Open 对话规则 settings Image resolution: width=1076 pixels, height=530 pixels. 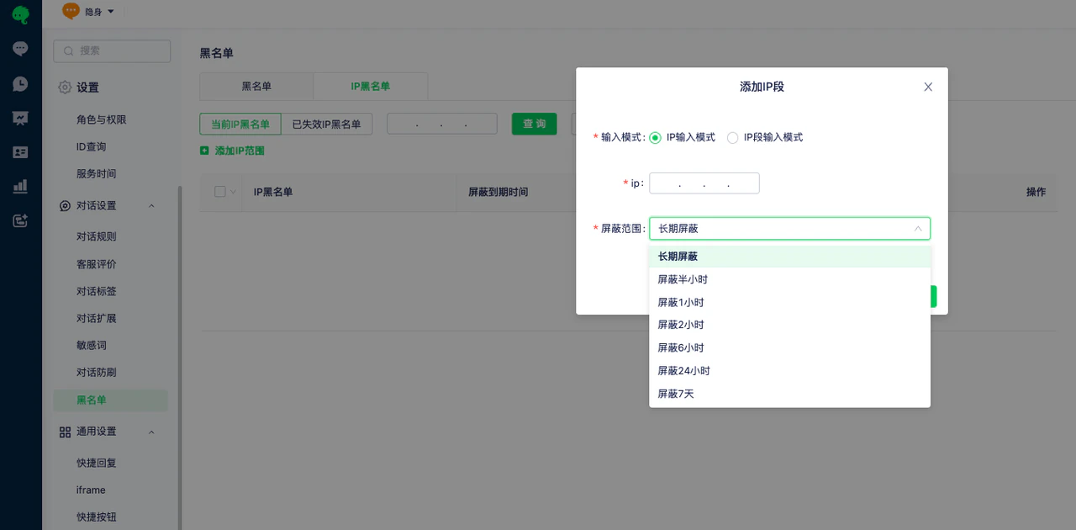(x=97, y=236)
